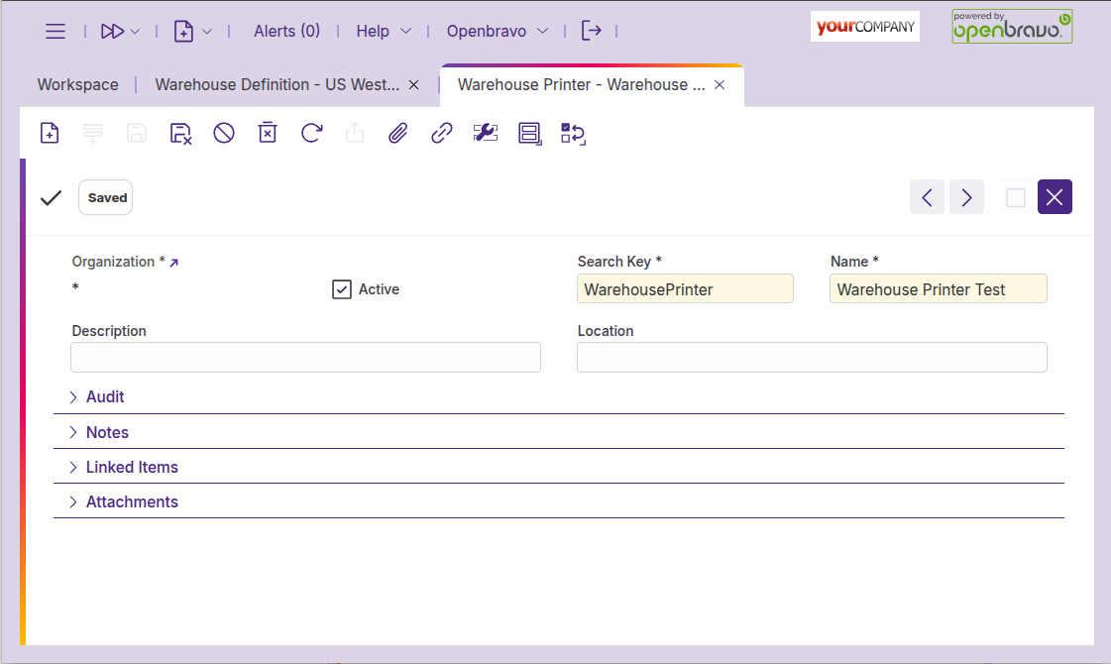Viewport: 1111px width, 664px height.
Task: Open the hamburger menu icon
Action: tap(56, 31)
